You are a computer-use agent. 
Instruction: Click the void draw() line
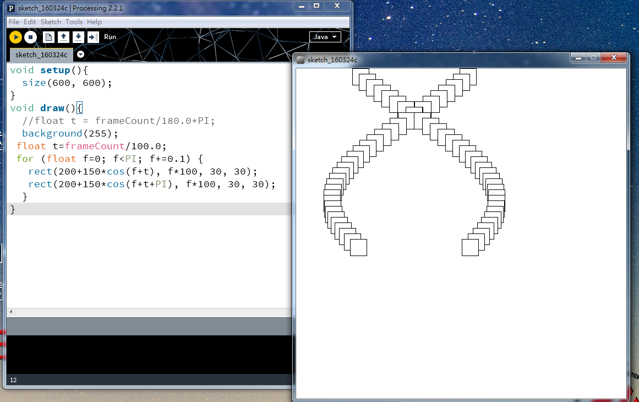(46, 108)
